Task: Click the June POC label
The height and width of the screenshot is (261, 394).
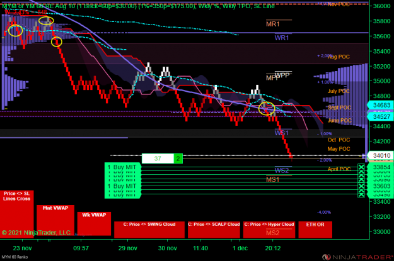Action: pos(340,120)
